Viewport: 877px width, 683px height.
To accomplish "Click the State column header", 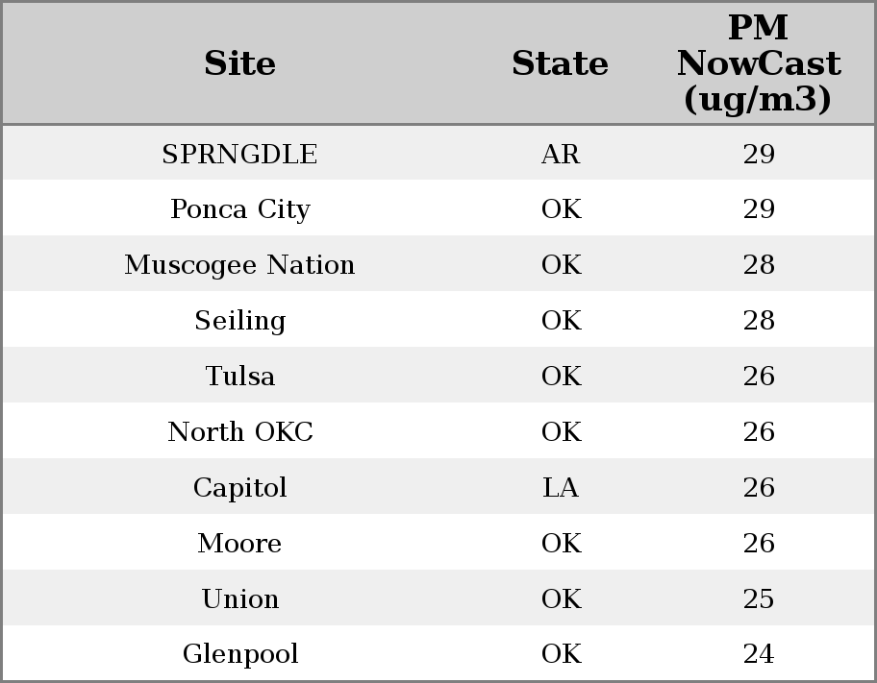I will pyautogui.click(x=560, y=64).
